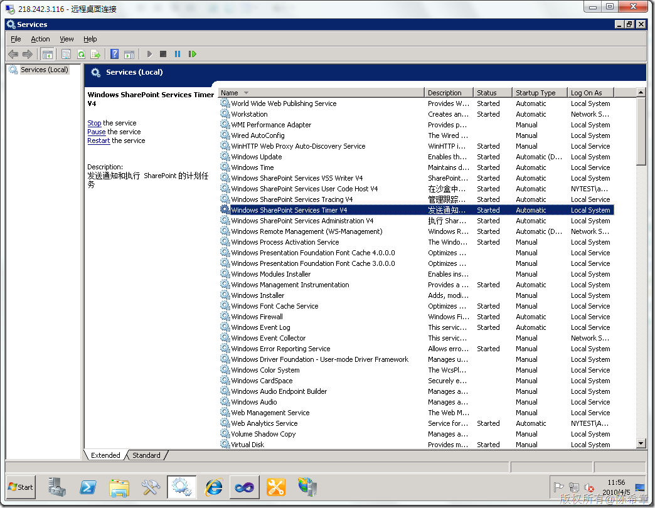Viewport: 655px width, 508px height.
Task: Select the Web Analytics Service row
Action: (x=417, y=423)
